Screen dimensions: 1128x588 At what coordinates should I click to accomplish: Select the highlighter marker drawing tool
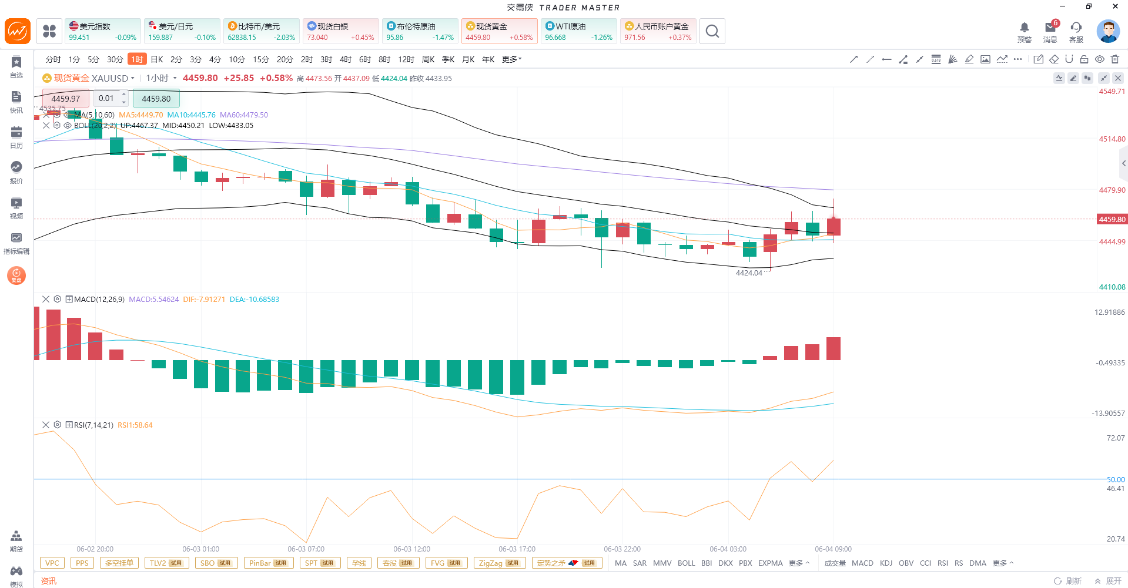[969, 59]
